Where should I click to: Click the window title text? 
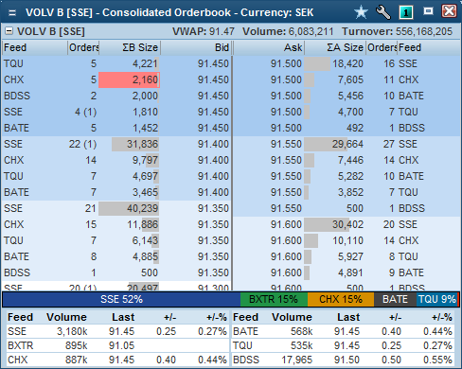point(169,12)
